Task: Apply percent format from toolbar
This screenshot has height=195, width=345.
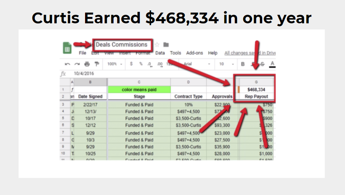Action: click(x=141, y=64)
